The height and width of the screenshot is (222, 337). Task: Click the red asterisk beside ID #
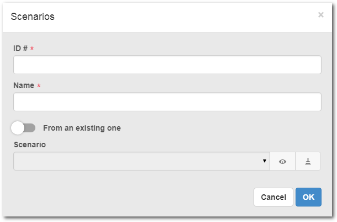tap(32, 49)
